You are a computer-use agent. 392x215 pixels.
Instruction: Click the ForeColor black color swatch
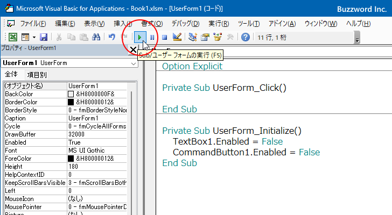coord(71,159)
